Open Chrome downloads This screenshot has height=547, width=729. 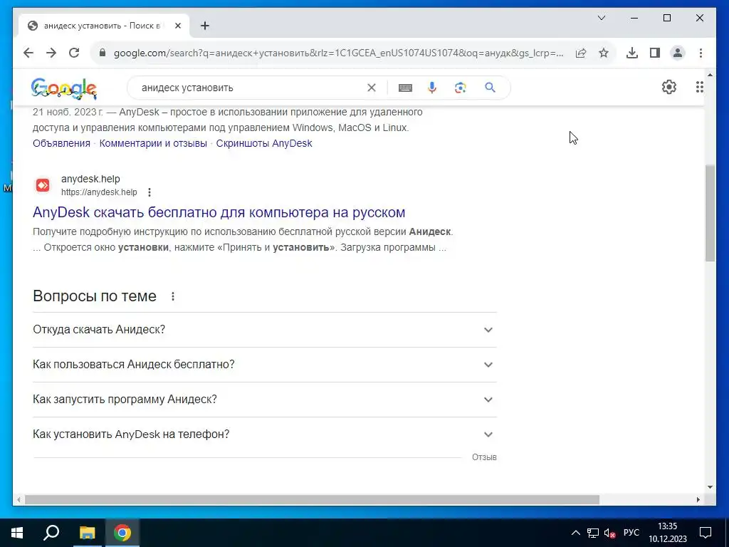tap(632, 53)
